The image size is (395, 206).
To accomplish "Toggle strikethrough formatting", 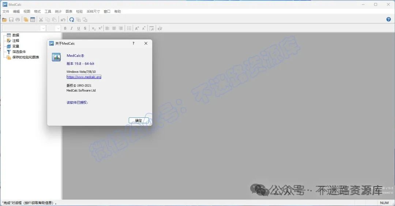I will pos(85,28).
